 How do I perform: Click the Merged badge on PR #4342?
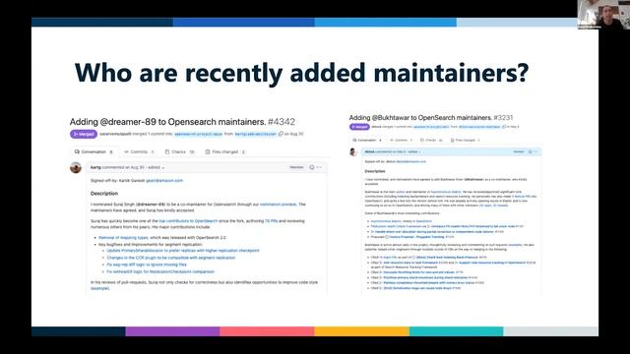point(84,134)
